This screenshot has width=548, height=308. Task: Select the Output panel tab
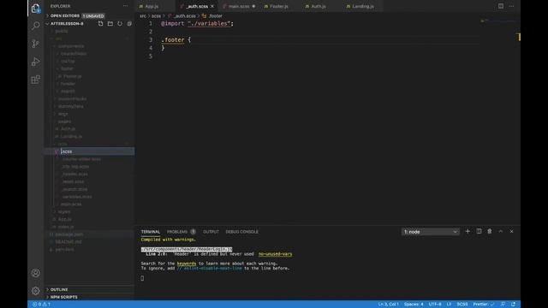tap(211, 232)
